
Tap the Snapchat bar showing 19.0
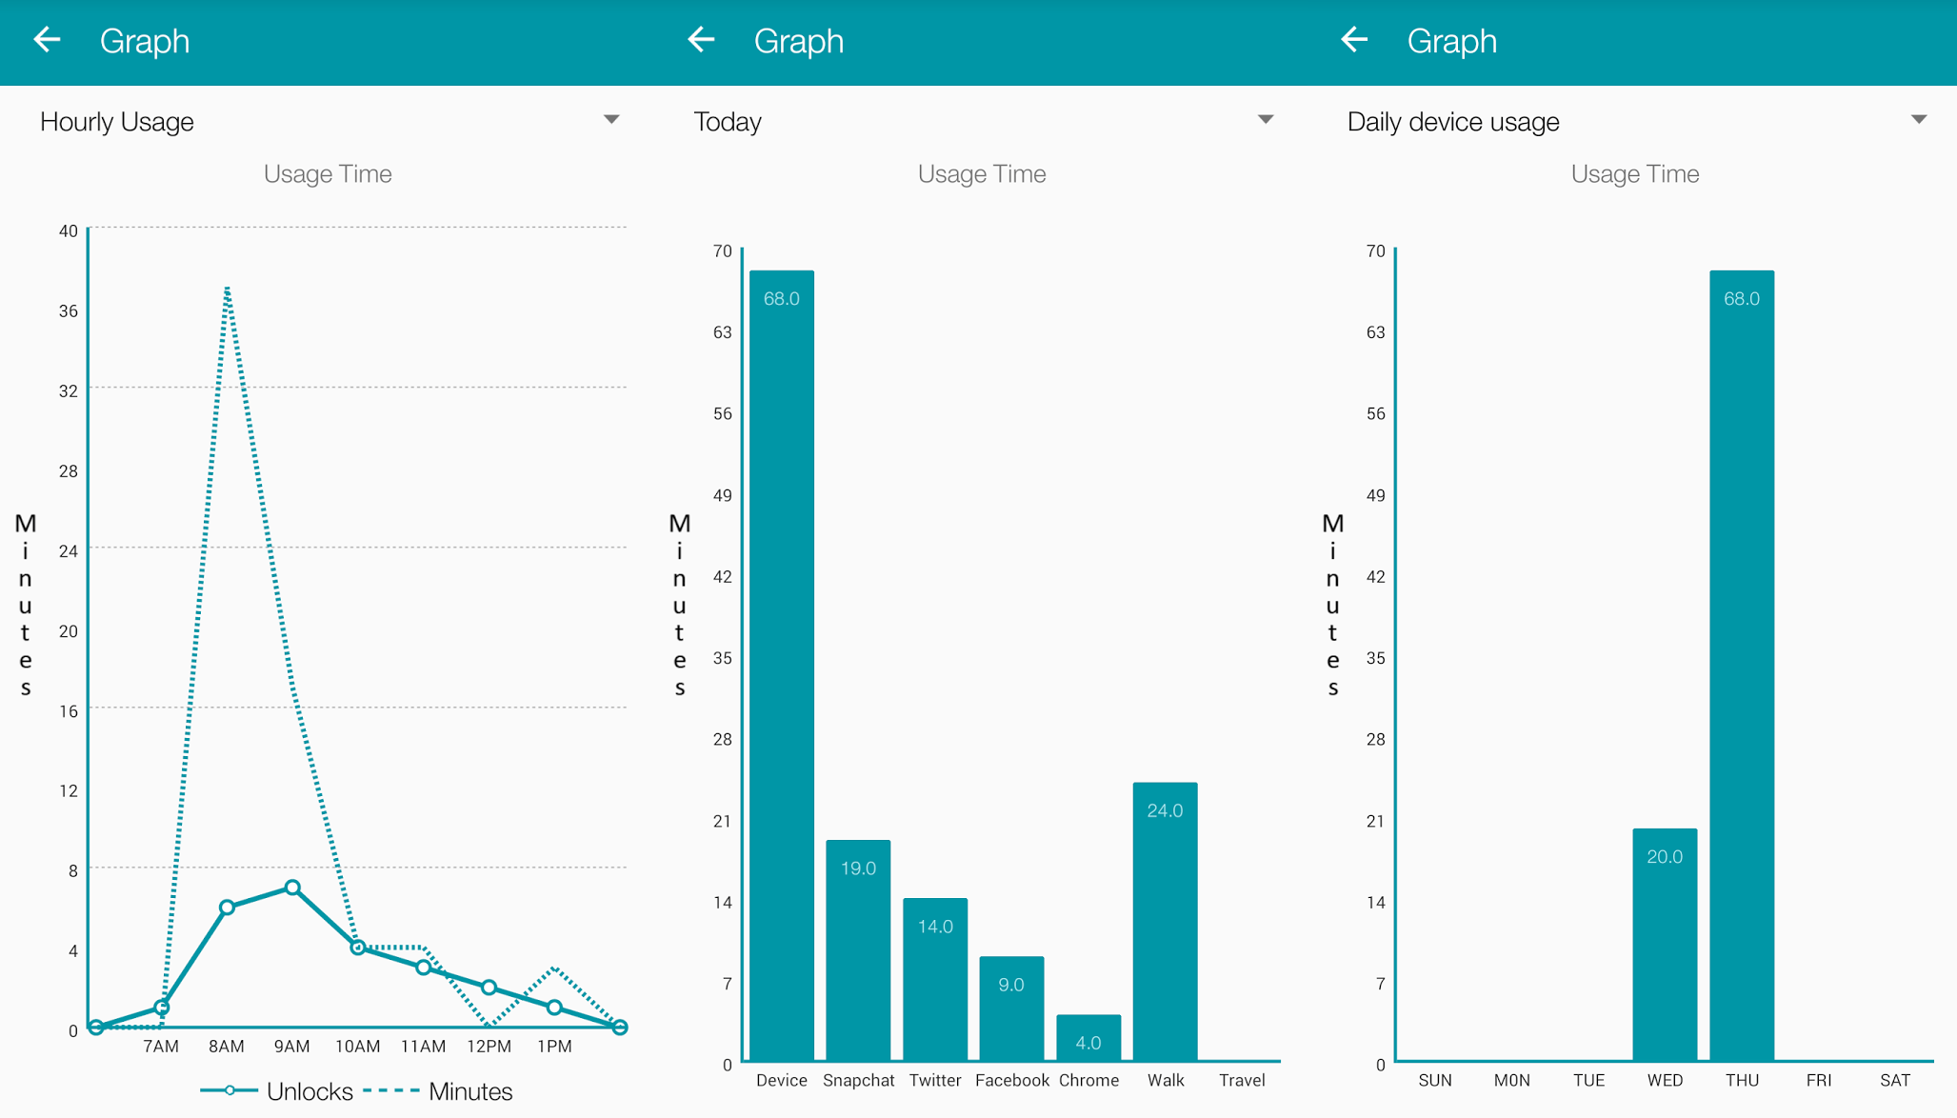(x=858, y=949)
